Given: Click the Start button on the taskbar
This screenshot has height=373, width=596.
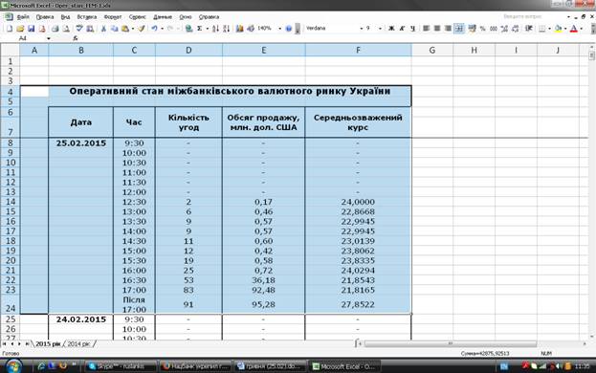Looking at the screenshot, I should point(13,366).
